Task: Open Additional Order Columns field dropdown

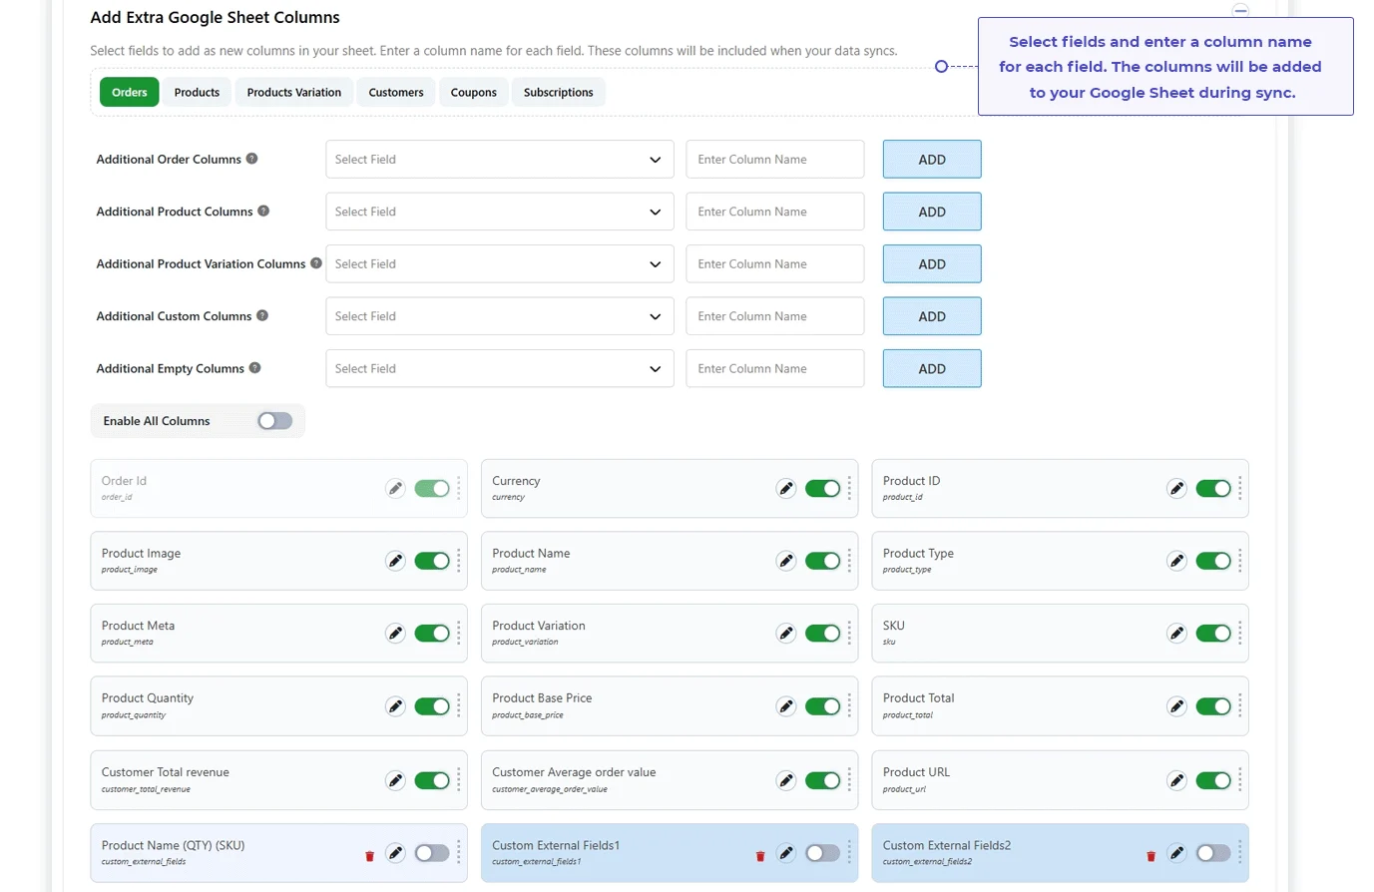Action: [500, 160]
